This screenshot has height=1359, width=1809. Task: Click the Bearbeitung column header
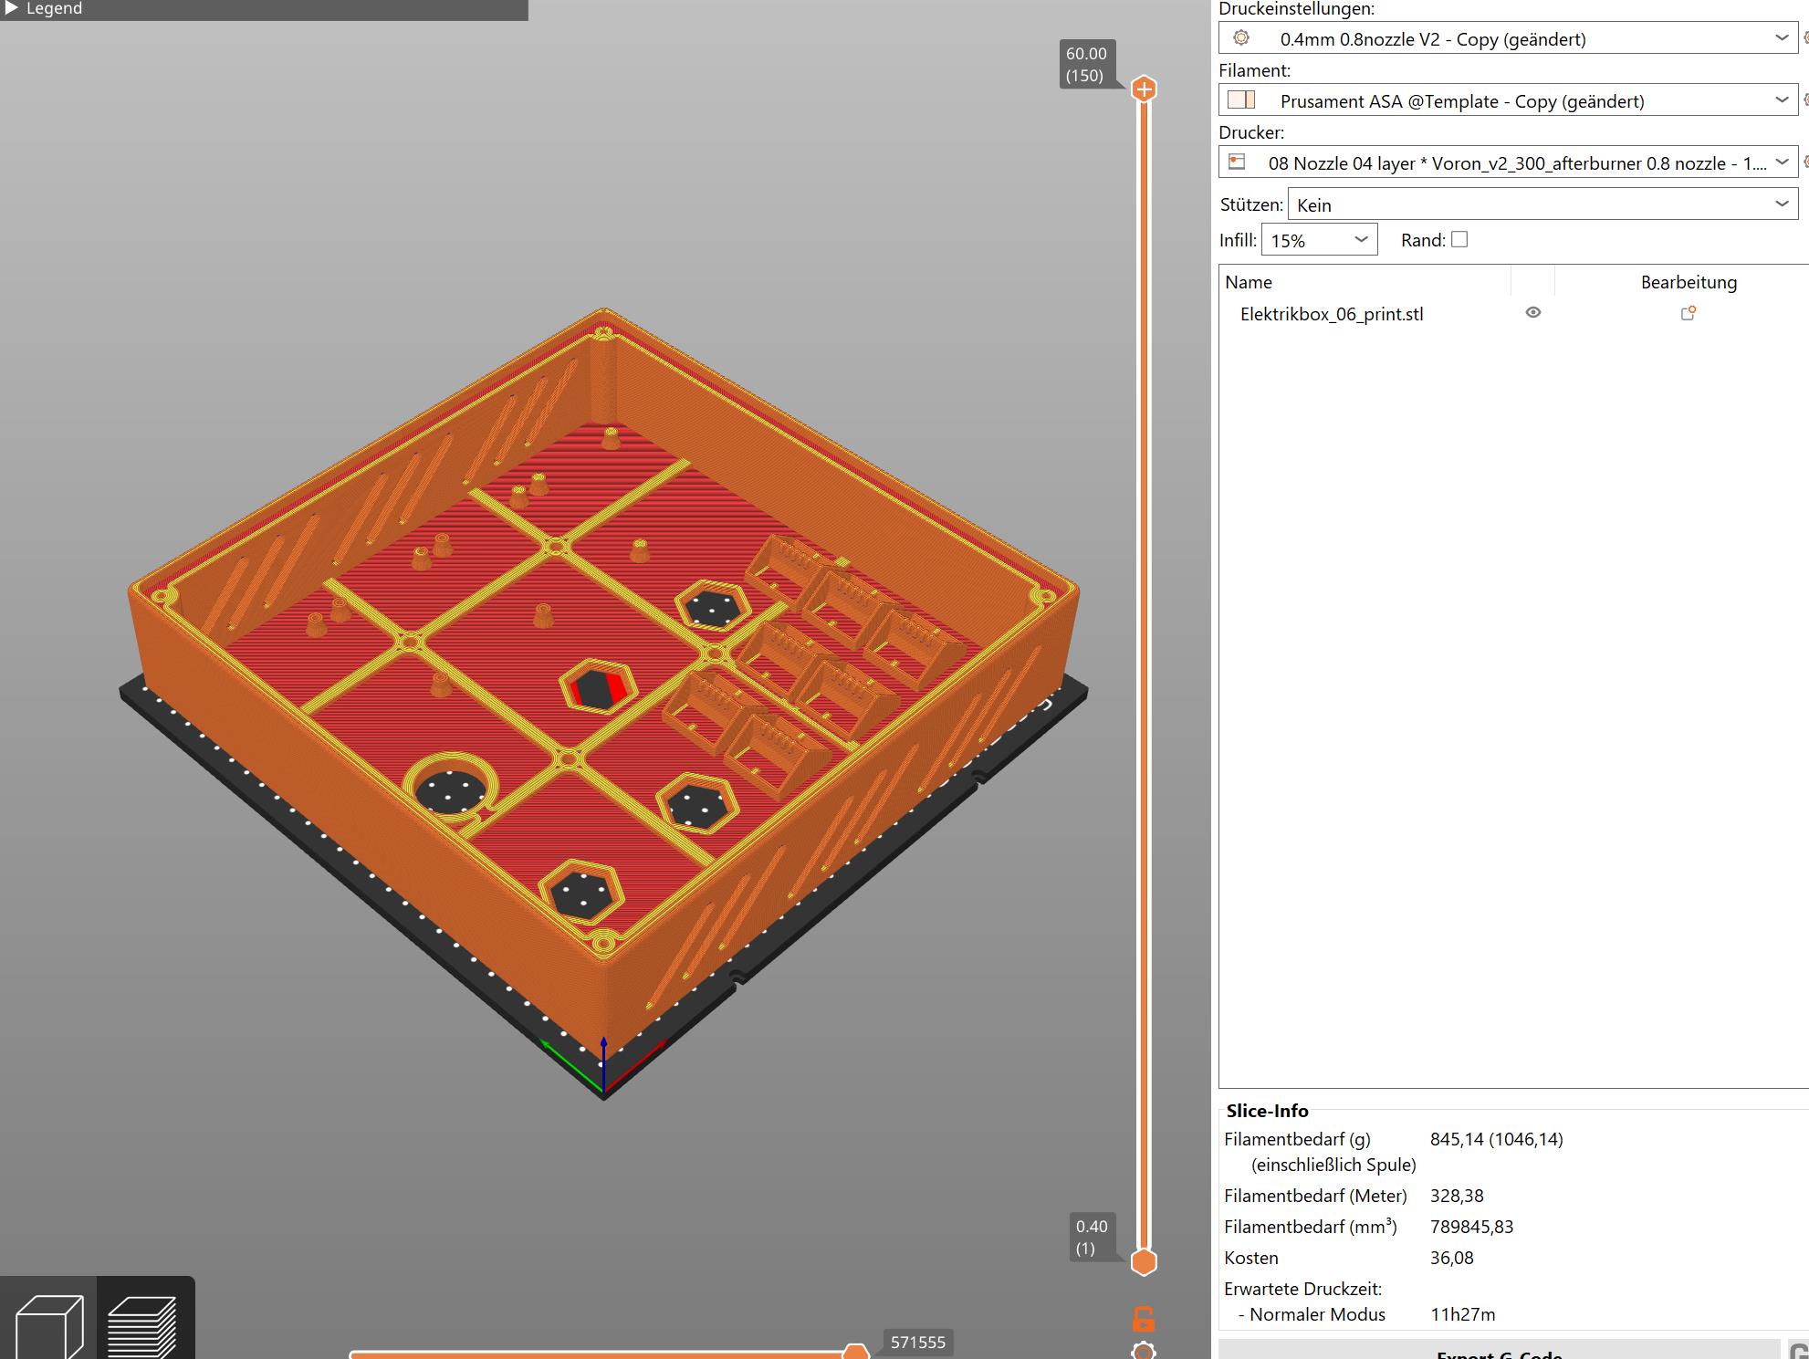click(1689, 282)
